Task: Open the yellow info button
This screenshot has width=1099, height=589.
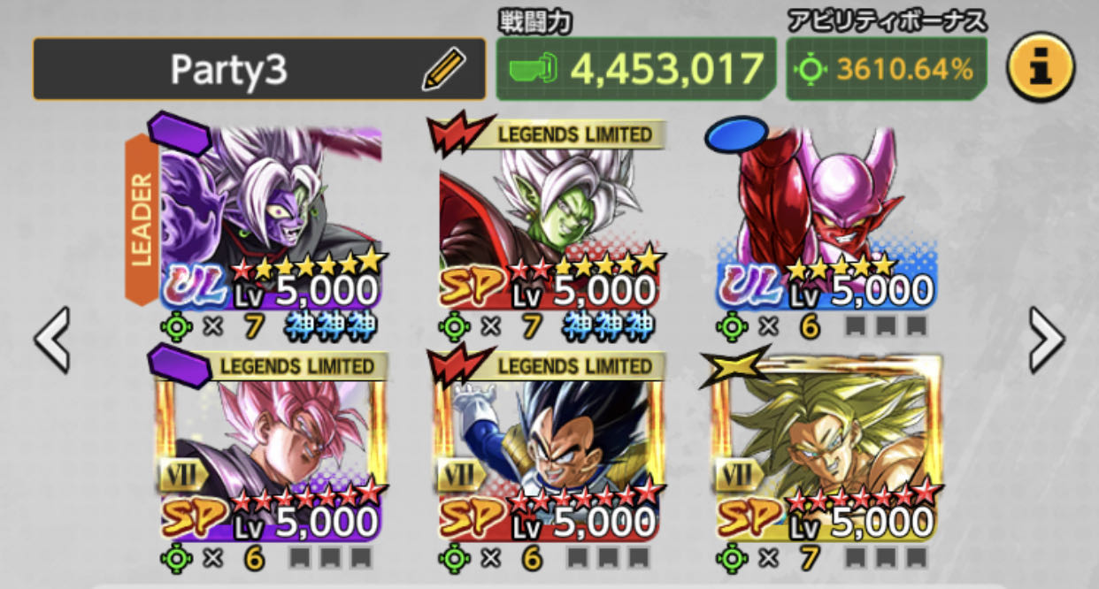Action: (1041, 67)
